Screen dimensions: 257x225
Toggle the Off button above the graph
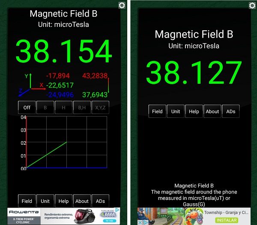27,108
